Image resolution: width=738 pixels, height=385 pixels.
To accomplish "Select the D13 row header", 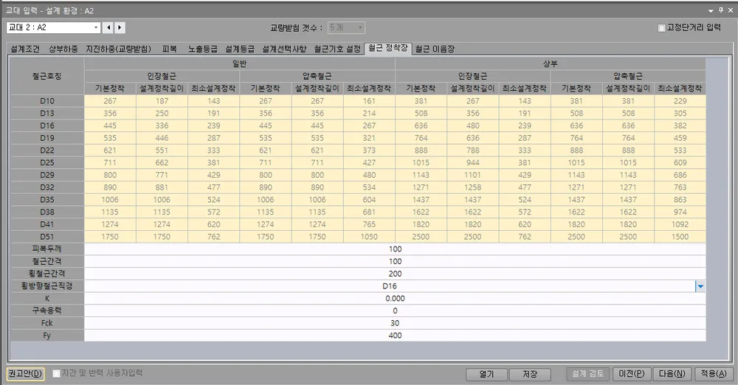I will pyautogui.click(x=47, y=114).
